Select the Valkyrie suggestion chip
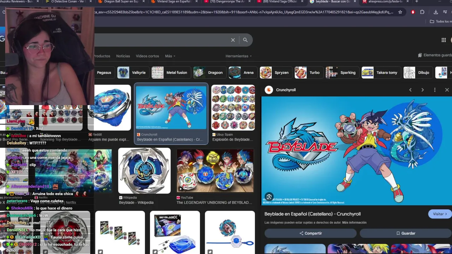Viewport: 452px width, 254px height. 133,73
